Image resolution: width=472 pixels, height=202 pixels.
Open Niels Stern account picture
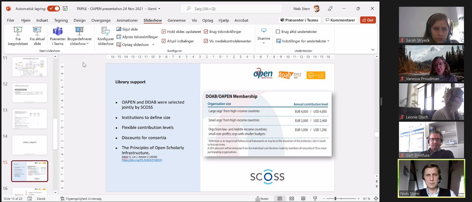(x=317, y=8)
